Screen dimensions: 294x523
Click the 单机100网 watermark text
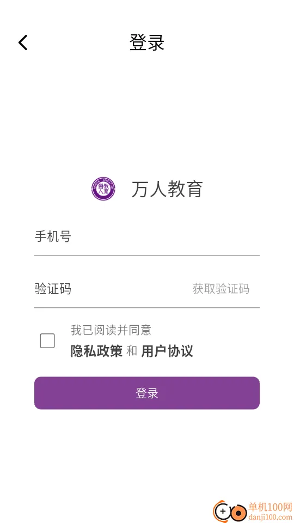[271, 507]
